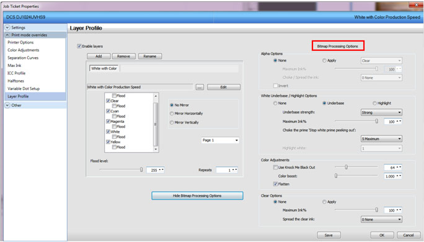Screen dimensions: 424x242
Task: Uncheck the Magenta channel checkbox
Action: tap(108, 121)
